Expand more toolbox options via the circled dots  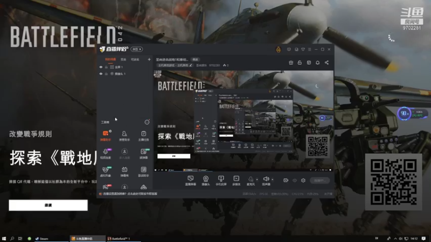(x=147, y=122)
